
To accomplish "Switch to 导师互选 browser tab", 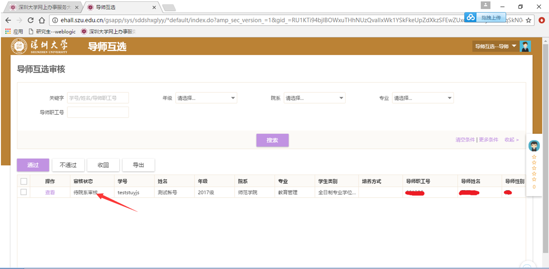I will point(122,7).
